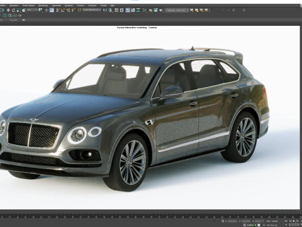Click Go to Start playback button
This screenshot has width=302, height=227.
286,221
